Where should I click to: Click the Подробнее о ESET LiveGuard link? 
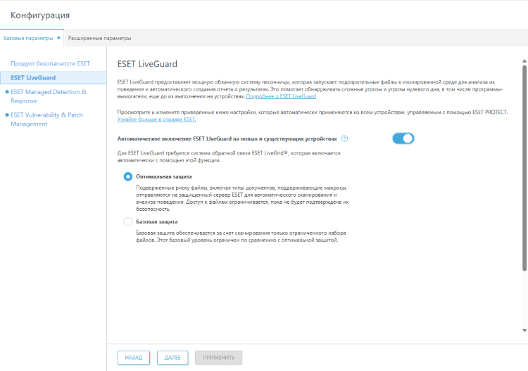coord(281,96)
